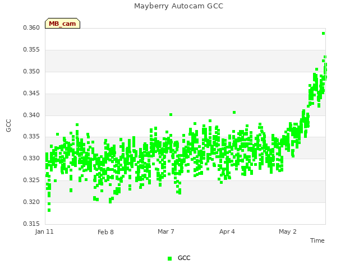Click the 0.360 y-axis tick label
Screen dimensions: 359x269
pos(31,27)
